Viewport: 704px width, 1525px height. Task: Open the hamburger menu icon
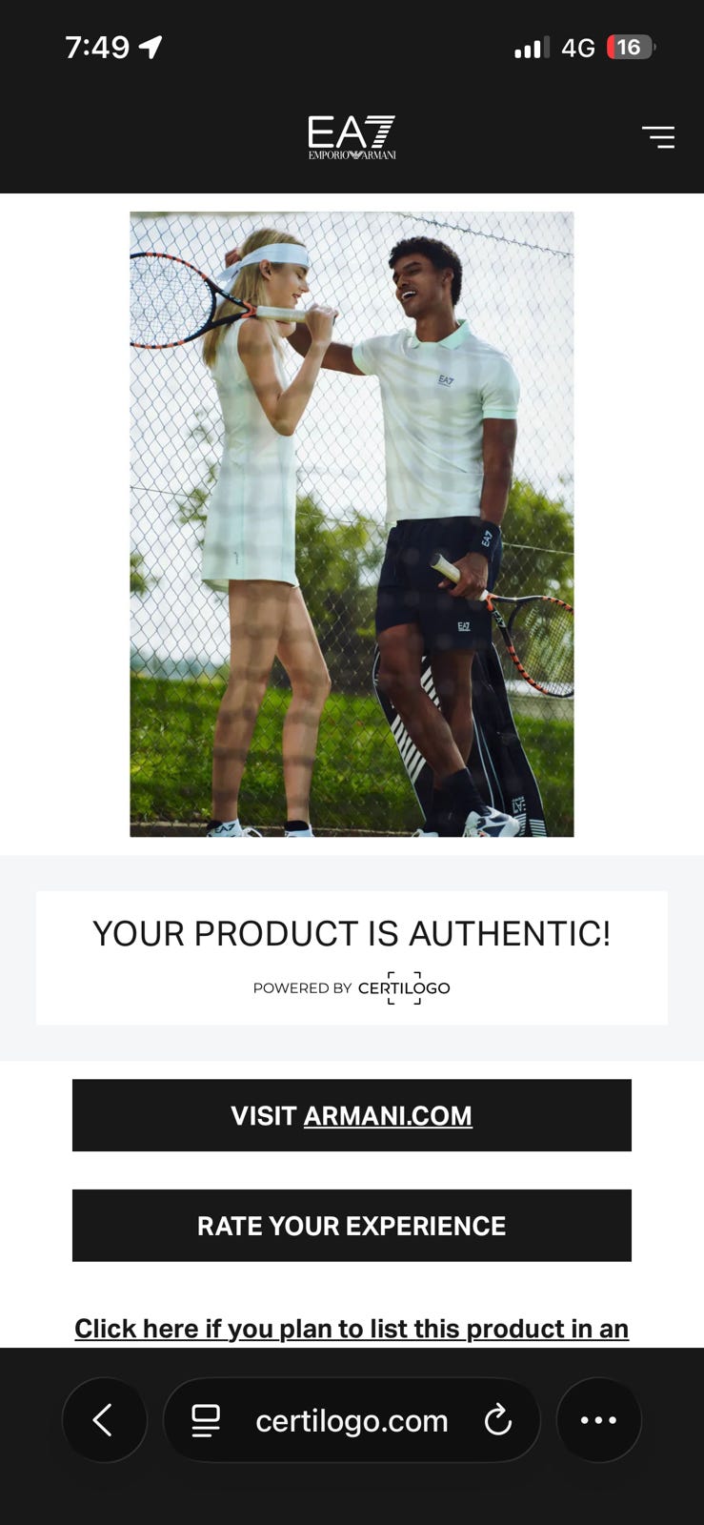[x=658, y=137]
